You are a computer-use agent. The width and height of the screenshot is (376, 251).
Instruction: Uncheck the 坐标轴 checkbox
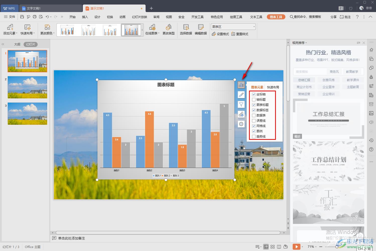click(x=254, y=94)
